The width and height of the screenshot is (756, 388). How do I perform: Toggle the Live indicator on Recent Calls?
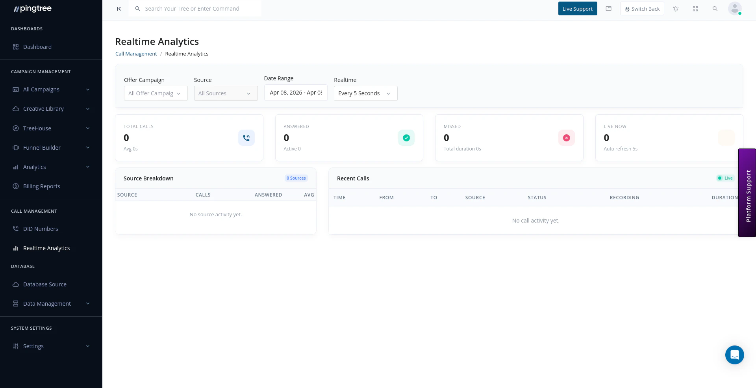[725, 178]
